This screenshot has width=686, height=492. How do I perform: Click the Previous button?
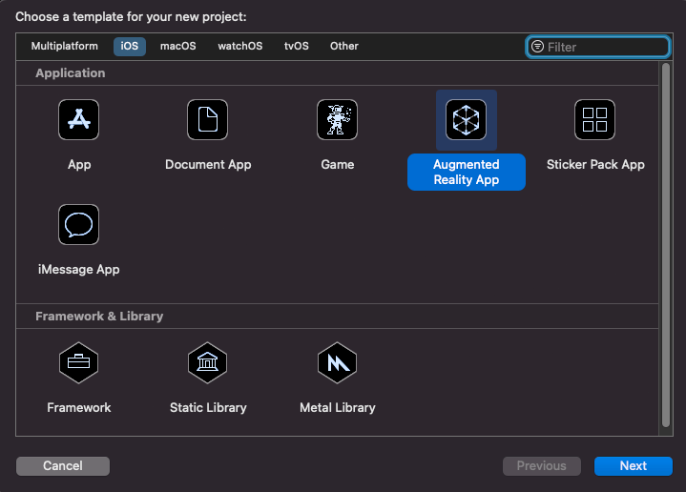542,465
